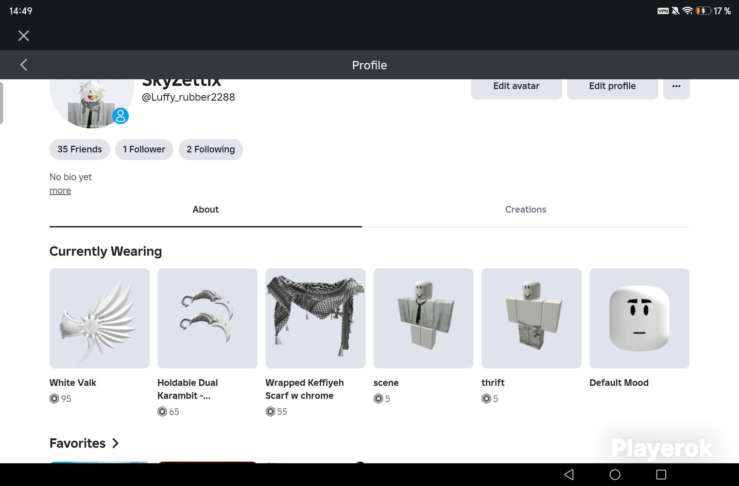The image size is (739, 486).
Task: Tap the 14:49 clock in status bar
Action: point(21,11)
